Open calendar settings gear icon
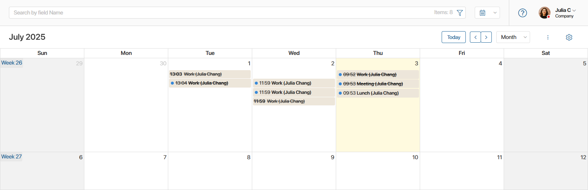The width and height of the screenshot is (588, 190). 569,37
